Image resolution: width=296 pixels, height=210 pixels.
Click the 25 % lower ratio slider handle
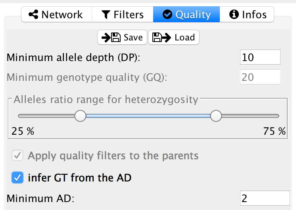(x=81, y=116)
